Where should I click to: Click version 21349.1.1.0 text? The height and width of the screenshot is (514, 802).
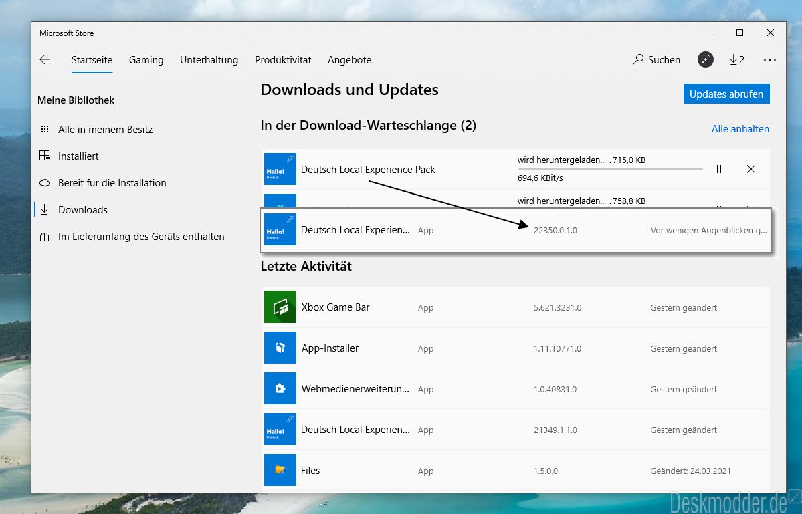[555, 430]
